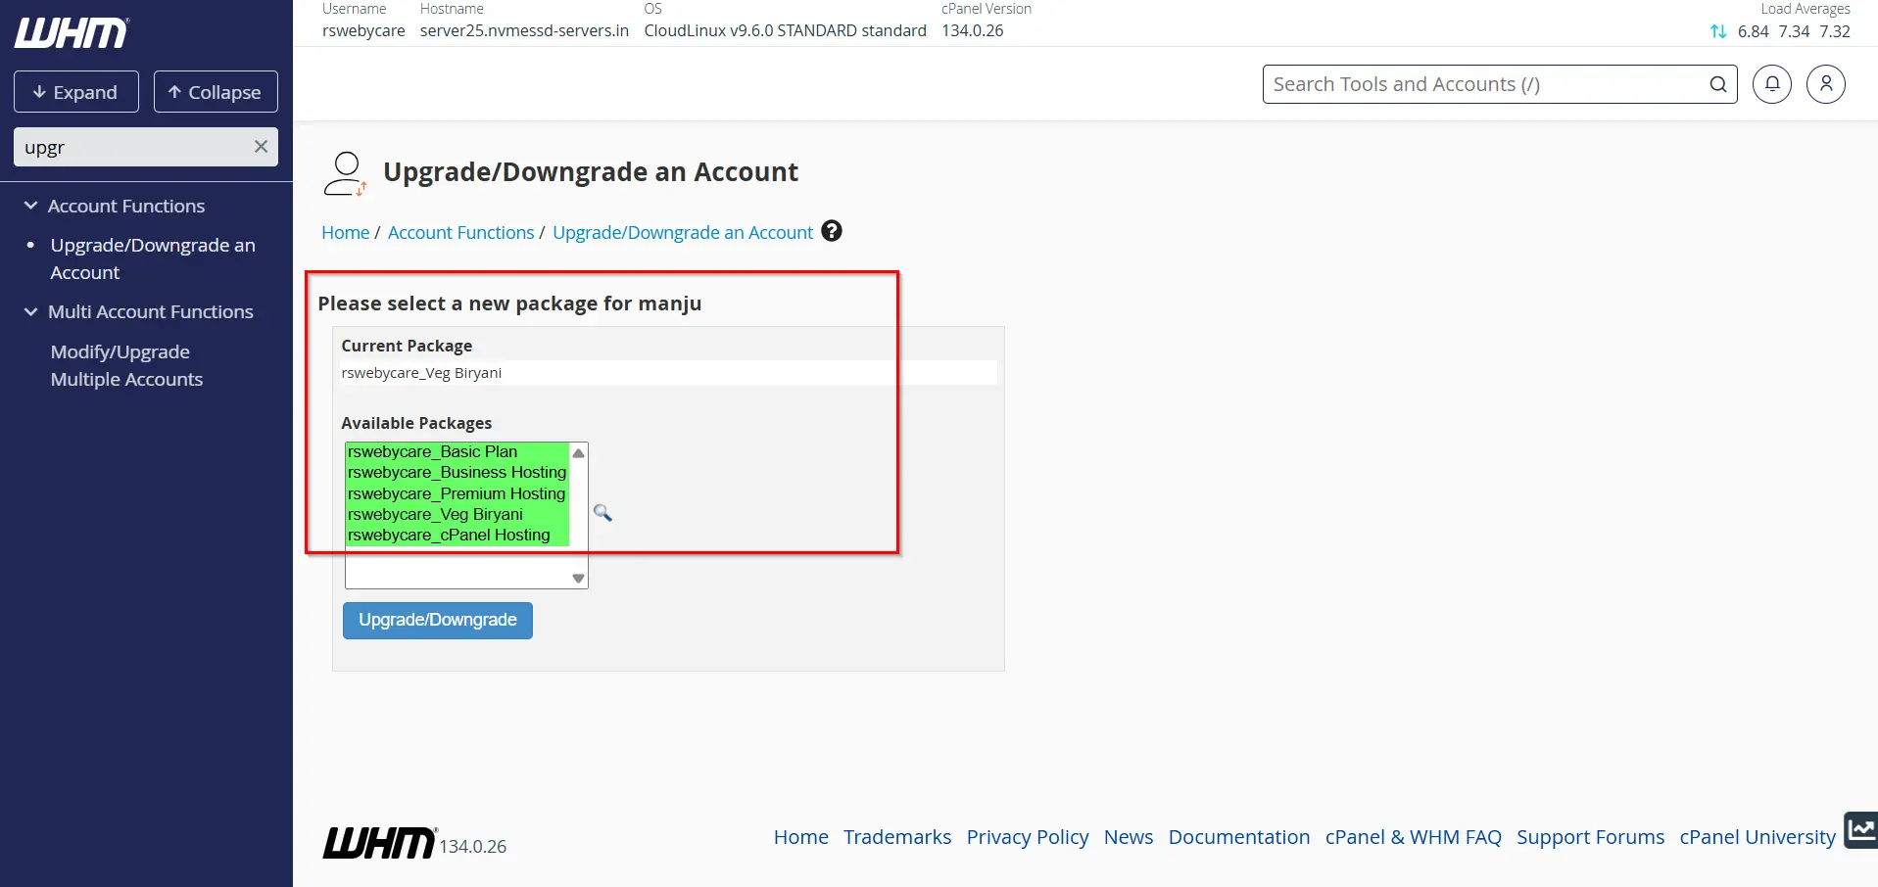1878x887 pixels.
Task: Select rswebycare_Premium Hosting package
Action: pos(457,493)
